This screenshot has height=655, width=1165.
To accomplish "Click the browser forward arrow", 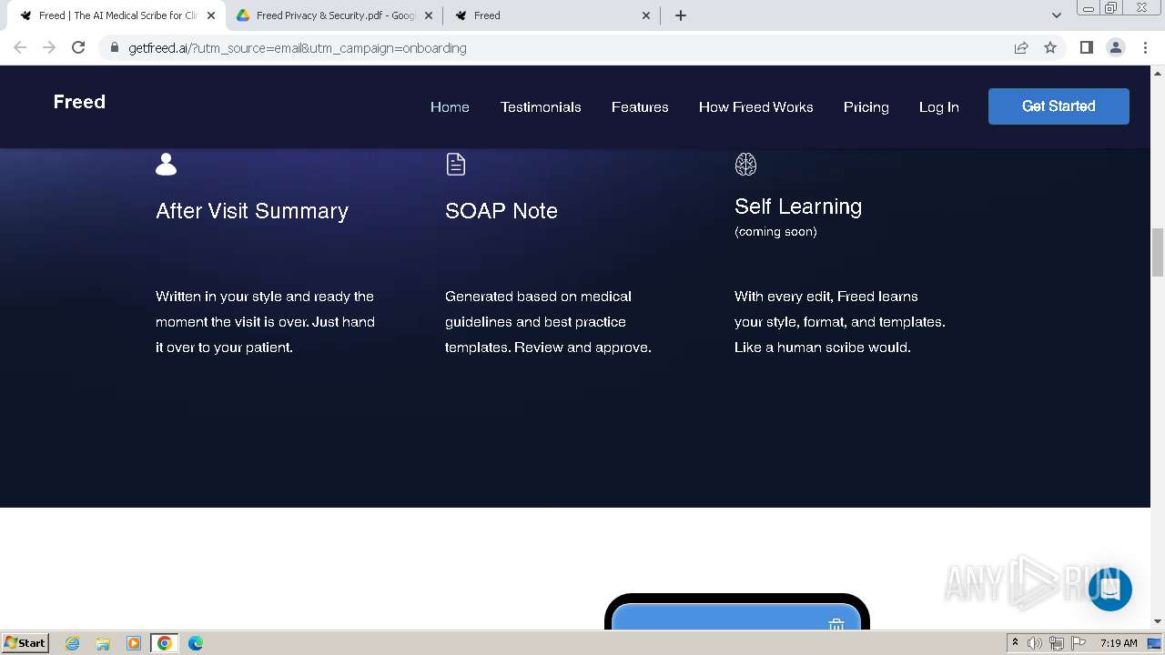I will point(49,47).
